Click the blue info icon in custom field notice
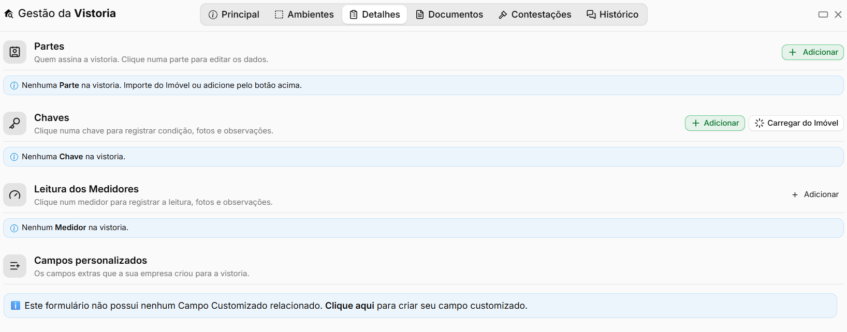Screen dimensions: 847x332 (x=16, y=306)
